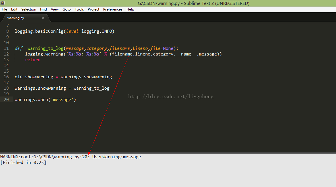Click the 'def' keyword on line 11
The width and height of the screenshot is (336, 187).
tap(19, 48)
